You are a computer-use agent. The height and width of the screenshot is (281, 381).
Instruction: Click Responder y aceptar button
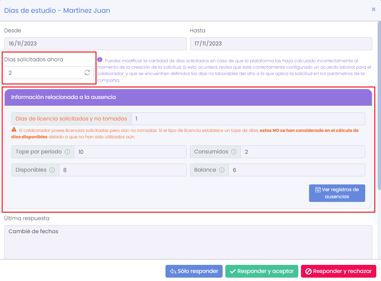point(262,271)
